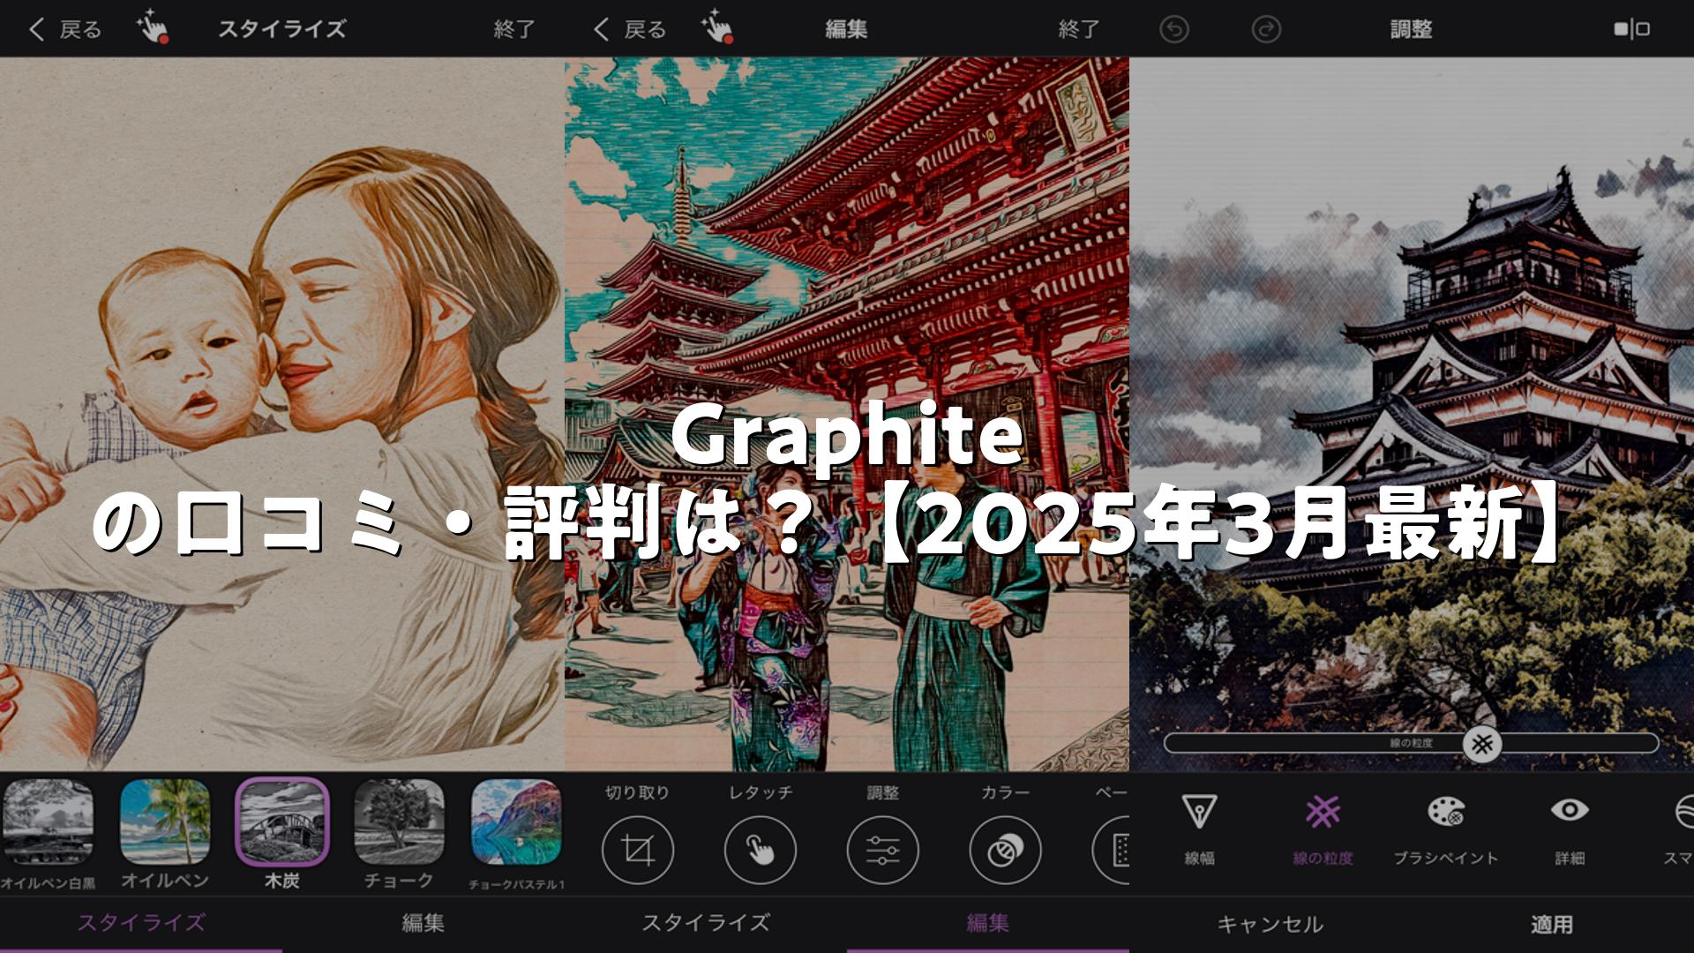This screenshot has height=953, width=1694.
Task: Redo the adjustment
Action: 1266,29
